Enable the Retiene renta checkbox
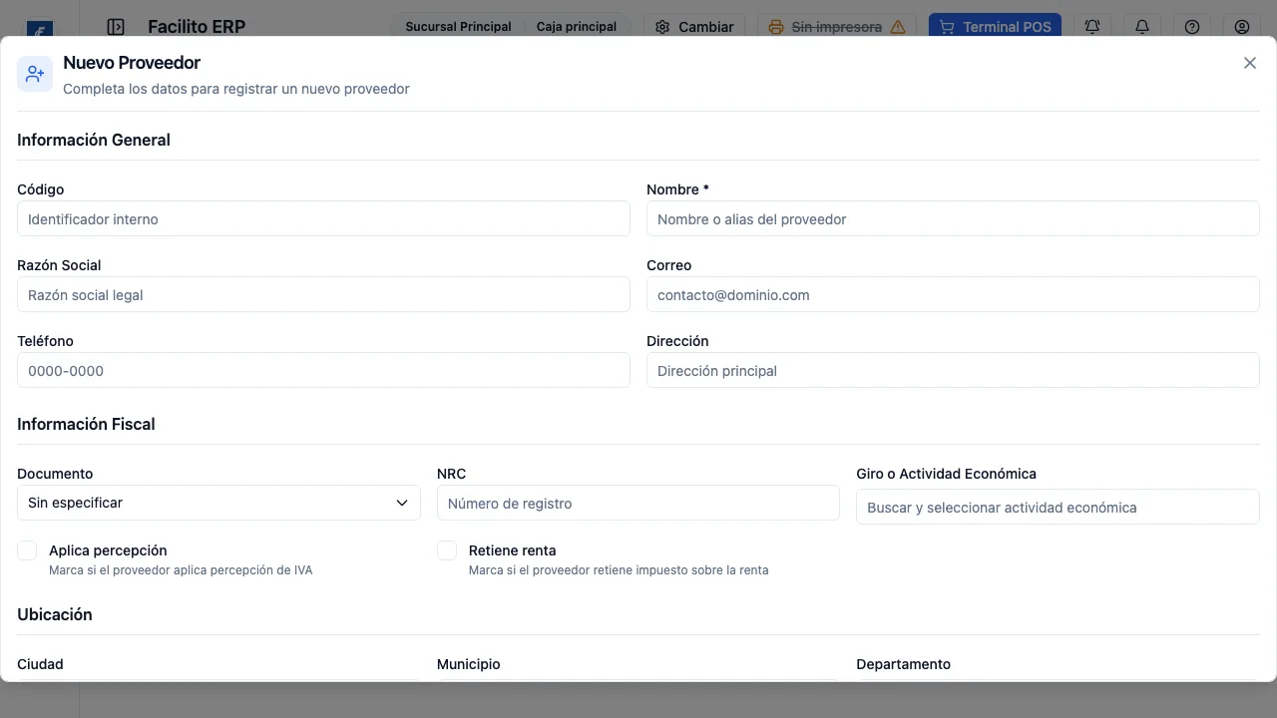Viewport: 1277px width, 718px height. [447, 550]
